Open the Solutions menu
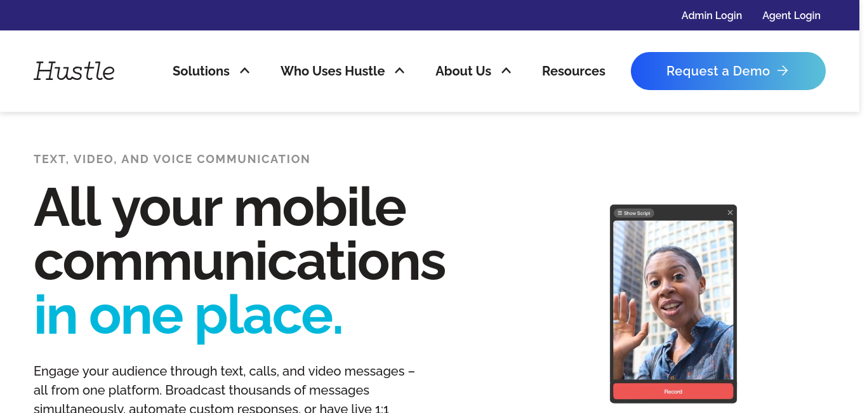867x413 pixels. click(x=201, y=71)
